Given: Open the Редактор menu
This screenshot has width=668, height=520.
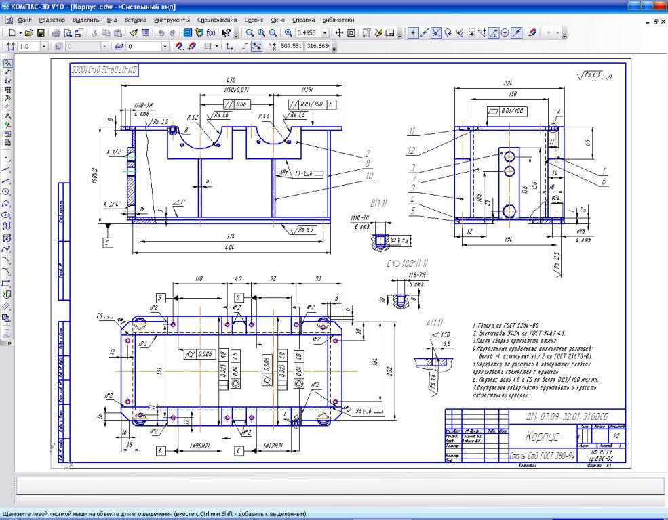Looking at the screenshot, I should pyautogui.click(x=52, y=20).
